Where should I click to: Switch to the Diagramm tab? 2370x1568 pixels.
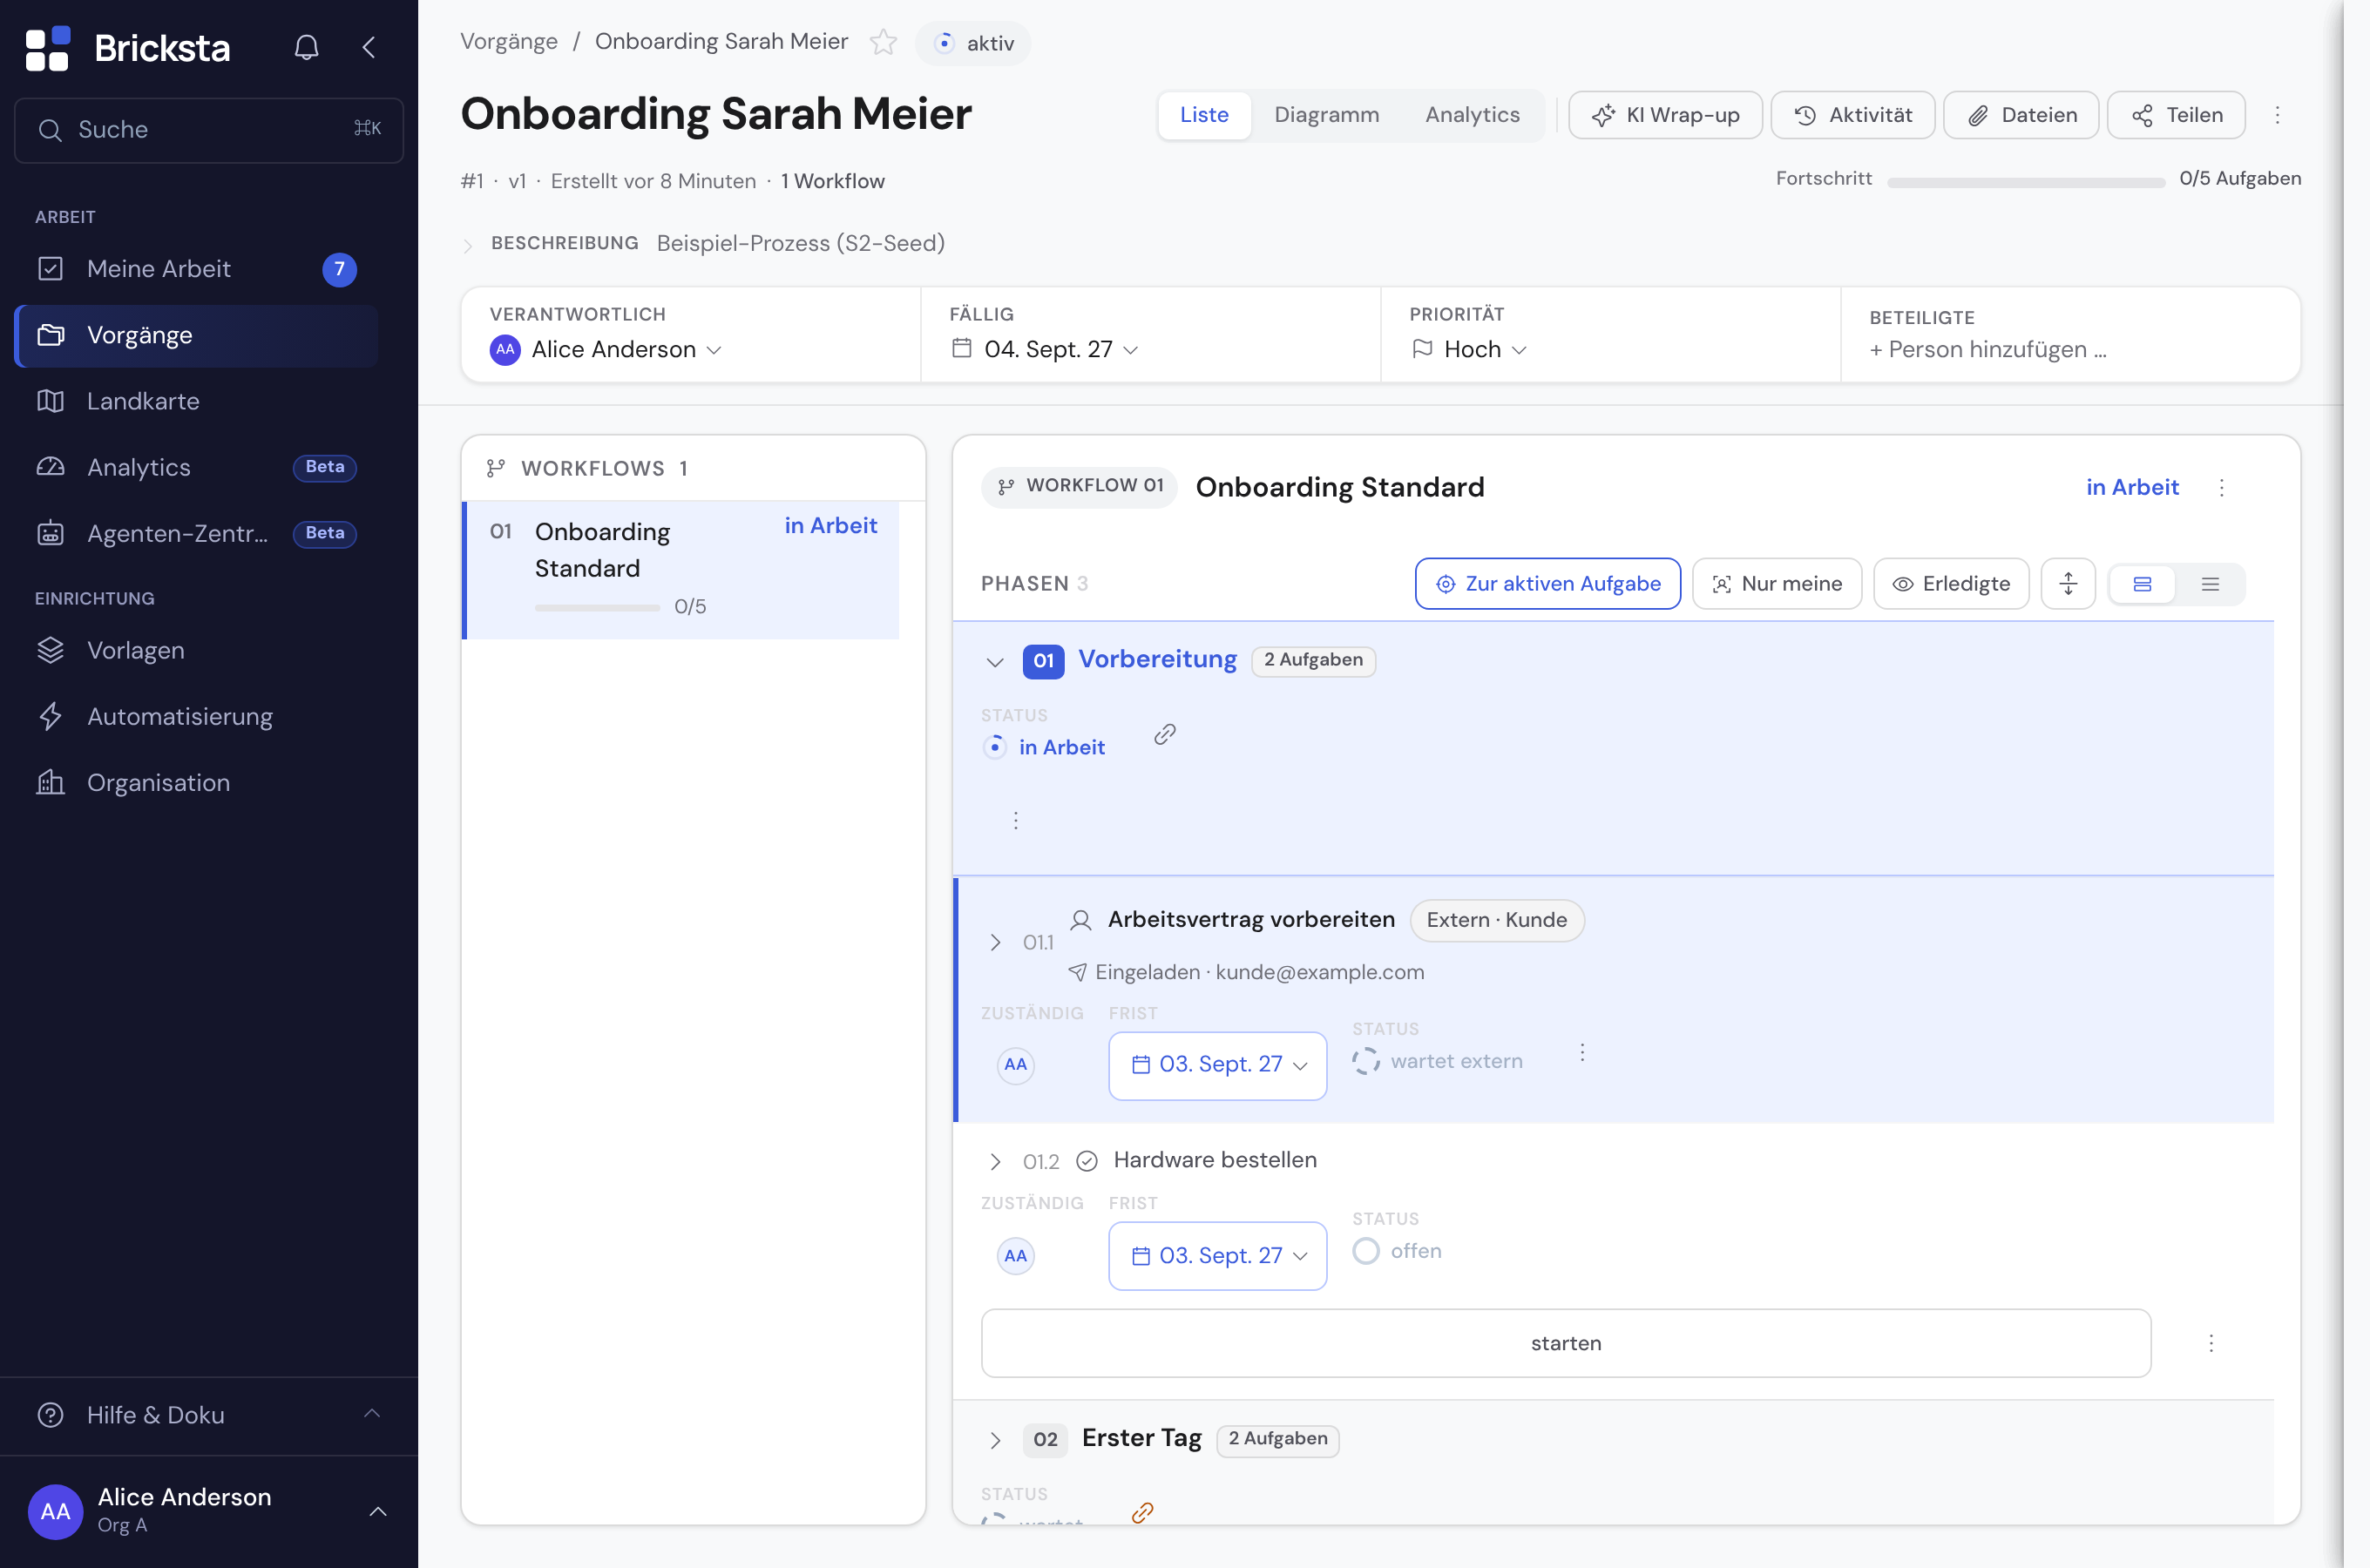coord(1327,115)
